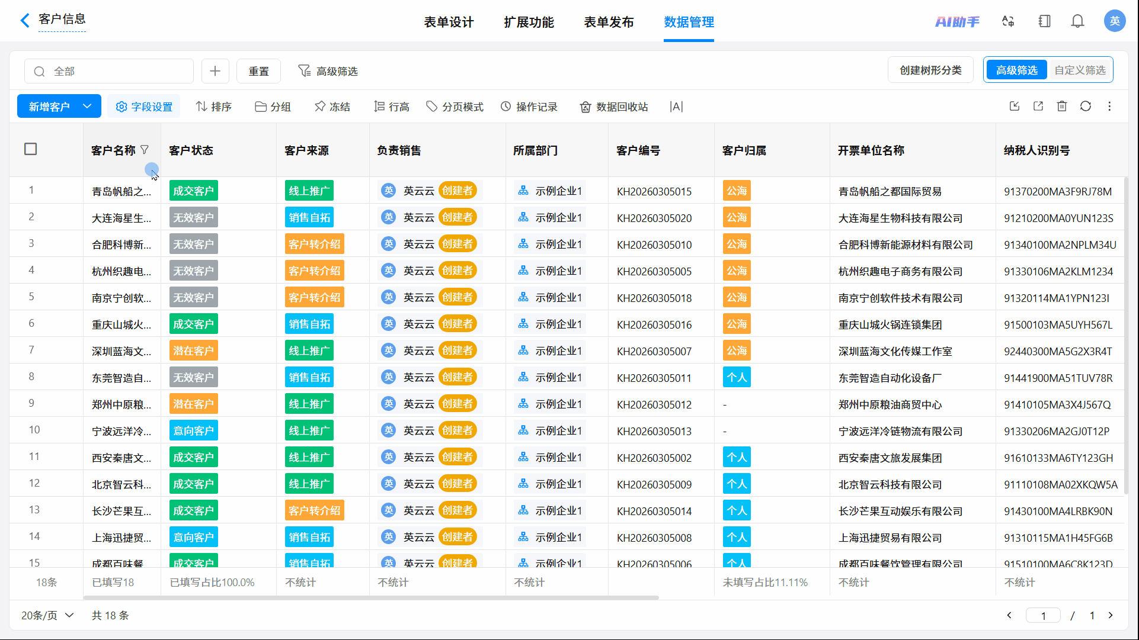This screenshot has height=640, width=1139.
Task: Click the page number input box
Action: point(1043,615)
